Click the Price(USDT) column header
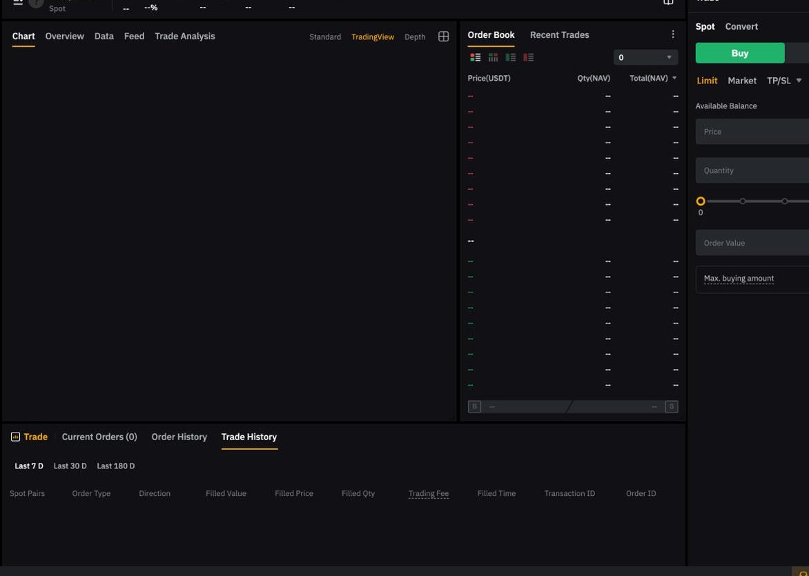Image resolution: width=809 pixels, height=576 pixels. [489, 79]
